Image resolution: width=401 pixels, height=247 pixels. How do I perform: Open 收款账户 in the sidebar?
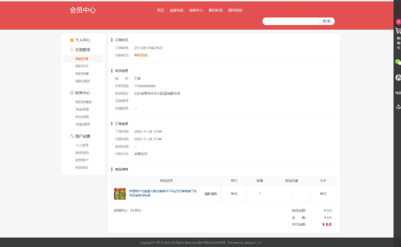point(82,160)
